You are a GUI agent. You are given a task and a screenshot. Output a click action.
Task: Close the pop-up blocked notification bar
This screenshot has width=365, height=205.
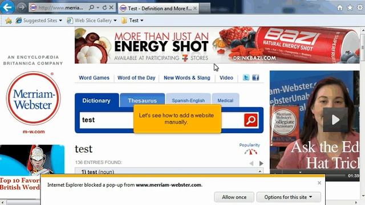(319, 183)
